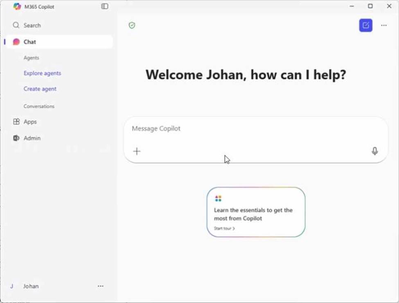This screenshot has width=399, height=303.
Task: Click the Johan account avatar
Action: click(x=12, y=286)
